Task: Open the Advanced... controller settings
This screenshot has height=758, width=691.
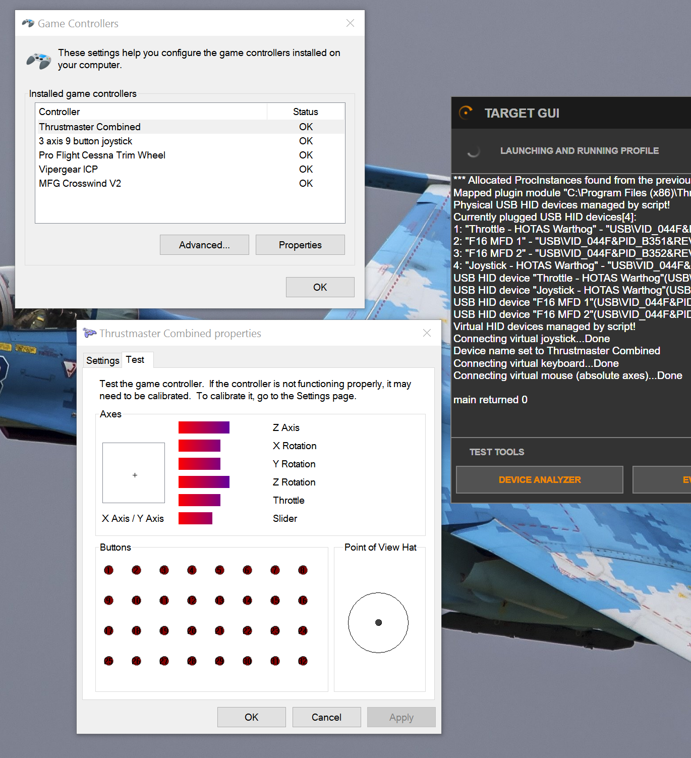Action: click(x=204, y=245)
